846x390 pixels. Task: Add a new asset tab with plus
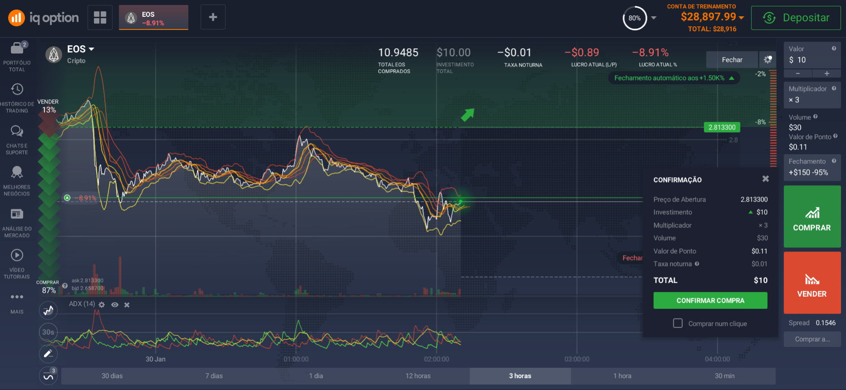213,17
